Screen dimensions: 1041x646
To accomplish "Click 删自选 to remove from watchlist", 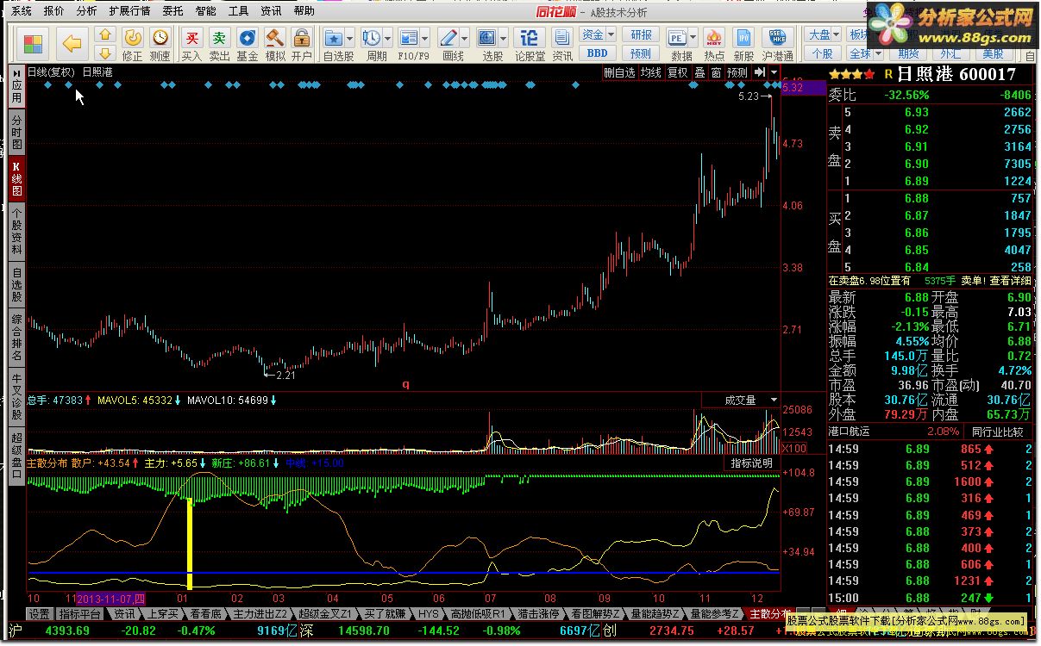I will click(x=619, y=72).
